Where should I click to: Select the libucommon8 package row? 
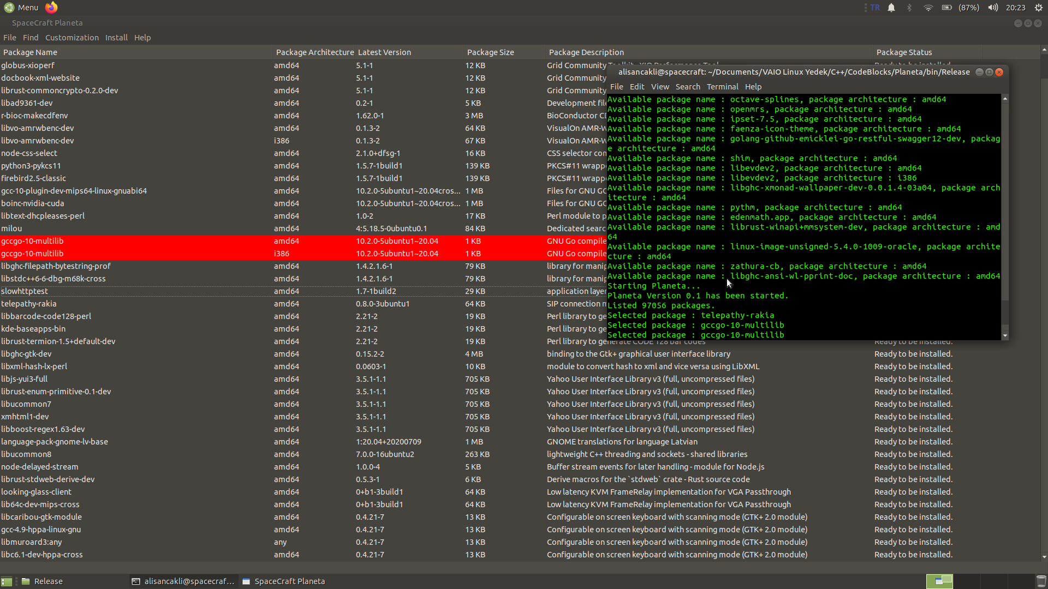click(x=520, y=454)
